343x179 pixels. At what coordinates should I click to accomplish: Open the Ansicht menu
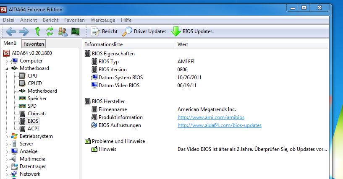(x=29, y=20)
